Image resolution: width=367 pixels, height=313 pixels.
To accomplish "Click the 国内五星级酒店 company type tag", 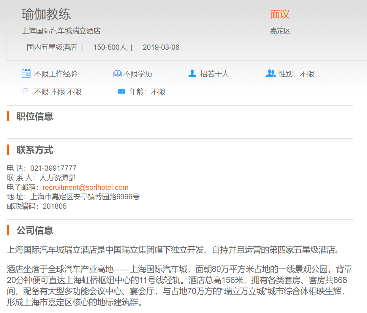I will point(52,48).
